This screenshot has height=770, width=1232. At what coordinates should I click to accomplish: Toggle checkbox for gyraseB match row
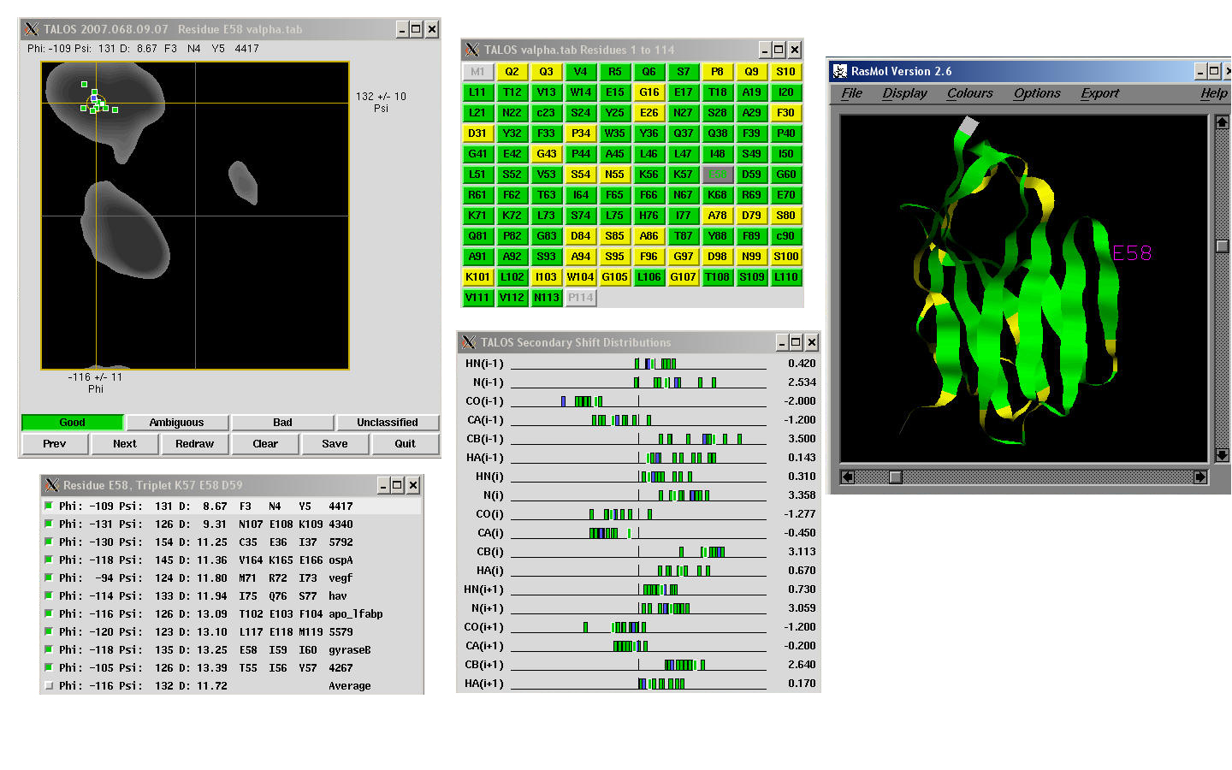49,649
